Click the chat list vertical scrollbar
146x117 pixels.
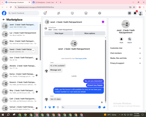pos(40,42)
